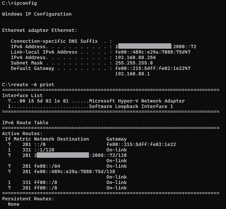Click the ipconfig command text
This screenshot has height=209, width=226.
[25, 3]
